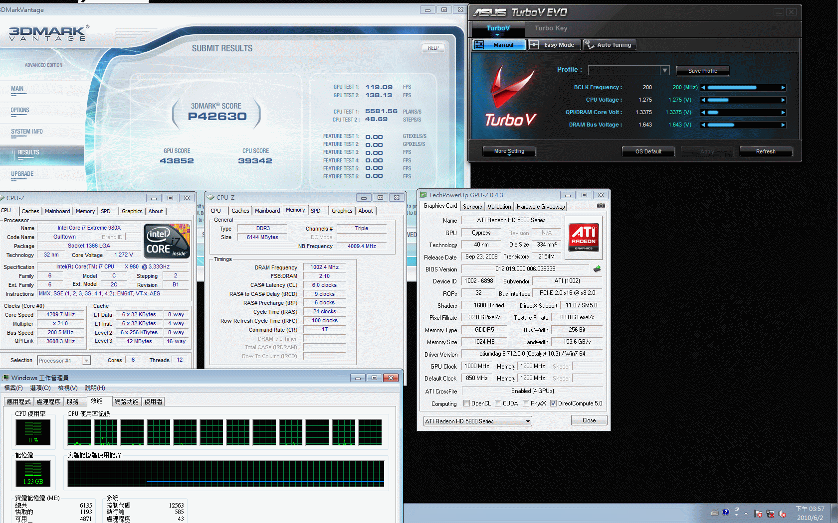Decrease QPI/DRAM Core Volt with the left arrow
This screenshot has height=523, width=838.
(x=703, y=112)
